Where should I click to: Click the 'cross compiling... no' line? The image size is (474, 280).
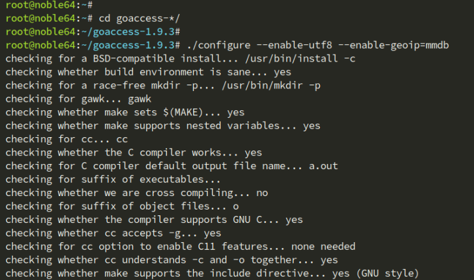click(136, 193)
